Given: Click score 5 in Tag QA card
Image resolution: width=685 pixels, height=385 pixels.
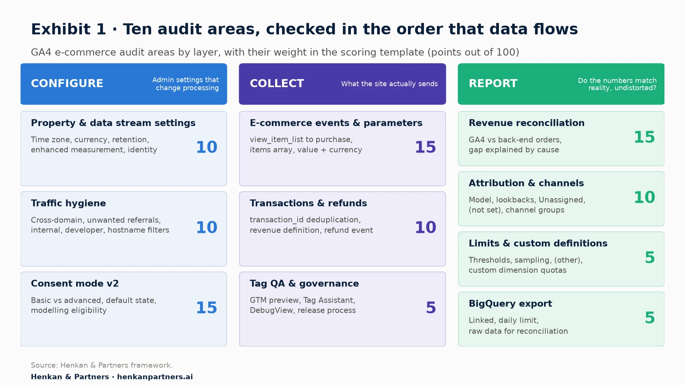Looking at the screenshot, I should click(x=431, y=308).
